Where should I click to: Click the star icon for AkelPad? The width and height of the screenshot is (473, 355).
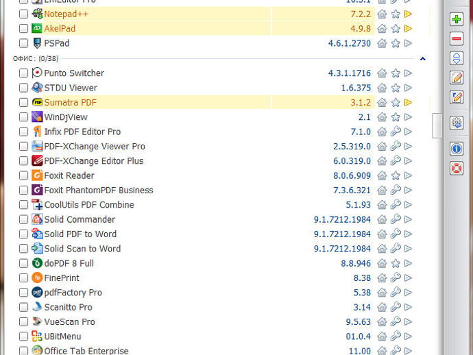(x=396, y=29)
